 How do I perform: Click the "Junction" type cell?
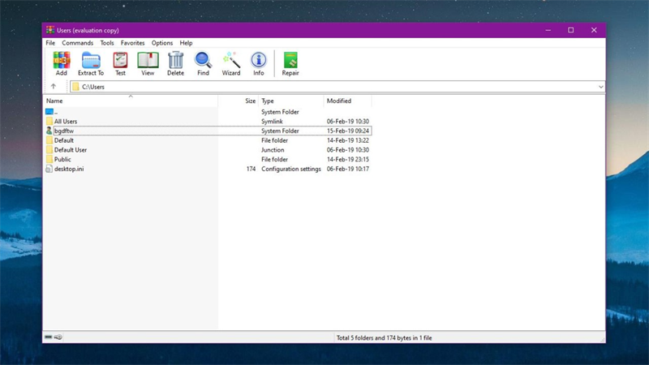(273, 150)
